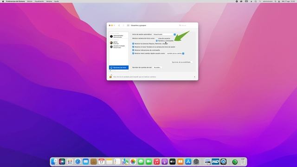The height and width of the screenshot is (167, 297).
Task: Click the search field in preferences window
Action: [x=187, y=26]
